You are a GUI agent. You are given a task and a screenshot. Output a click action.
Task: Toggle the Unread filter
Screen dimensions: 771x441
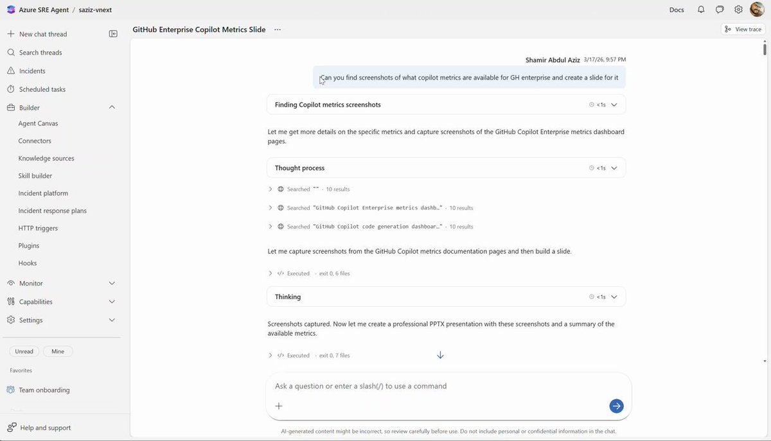tap(24, 351)
